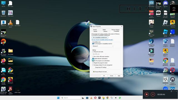Select the New folder icon

coord(11,52)
